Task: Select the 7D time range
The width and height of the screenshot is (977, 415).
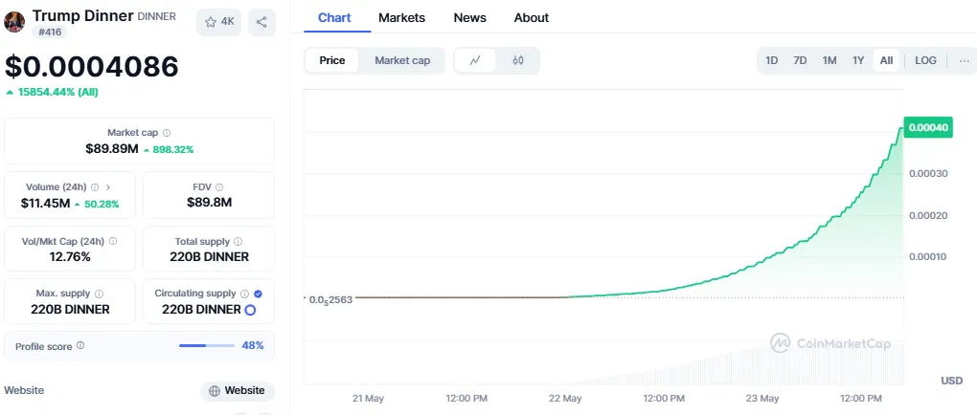Action: point(800,61)
